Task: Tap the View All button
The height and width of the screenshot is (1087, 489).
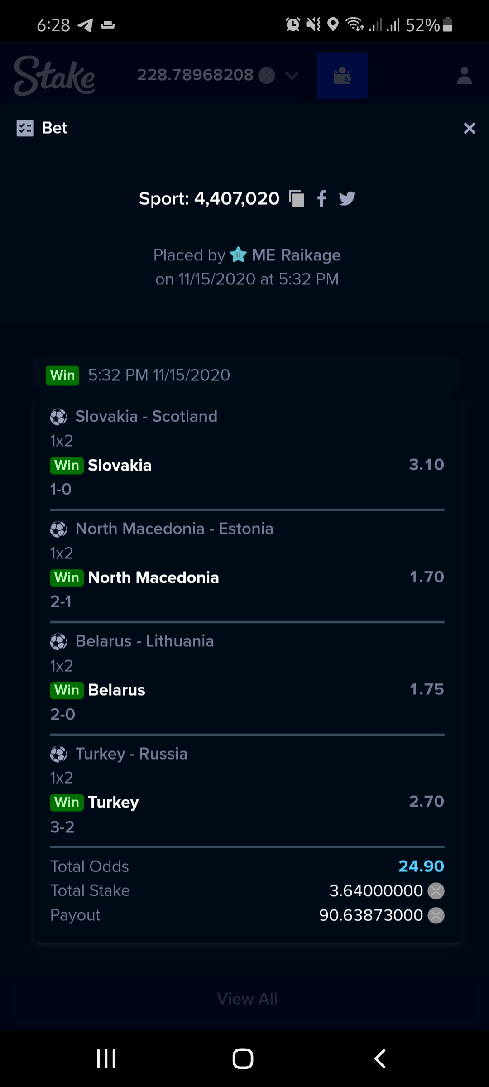Action: click(x=247, y=999)
